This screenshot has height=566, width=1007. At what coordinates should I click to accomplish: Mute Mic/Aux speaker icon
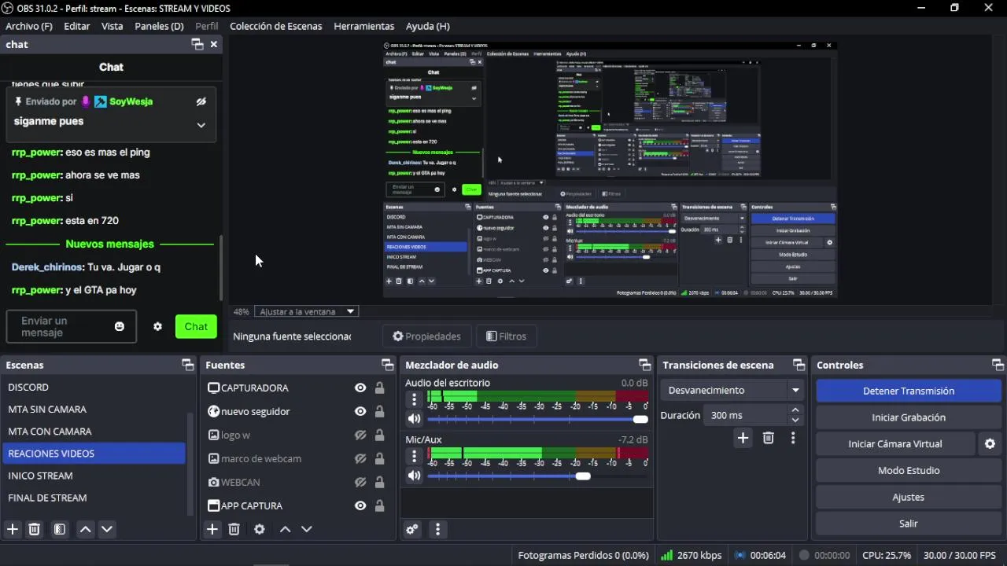click(x=414, y=476)
